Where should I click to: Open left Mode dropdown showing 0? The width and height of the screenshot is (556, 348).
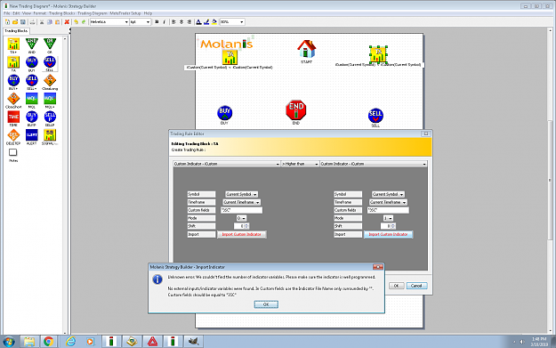[x=241, y=218]
